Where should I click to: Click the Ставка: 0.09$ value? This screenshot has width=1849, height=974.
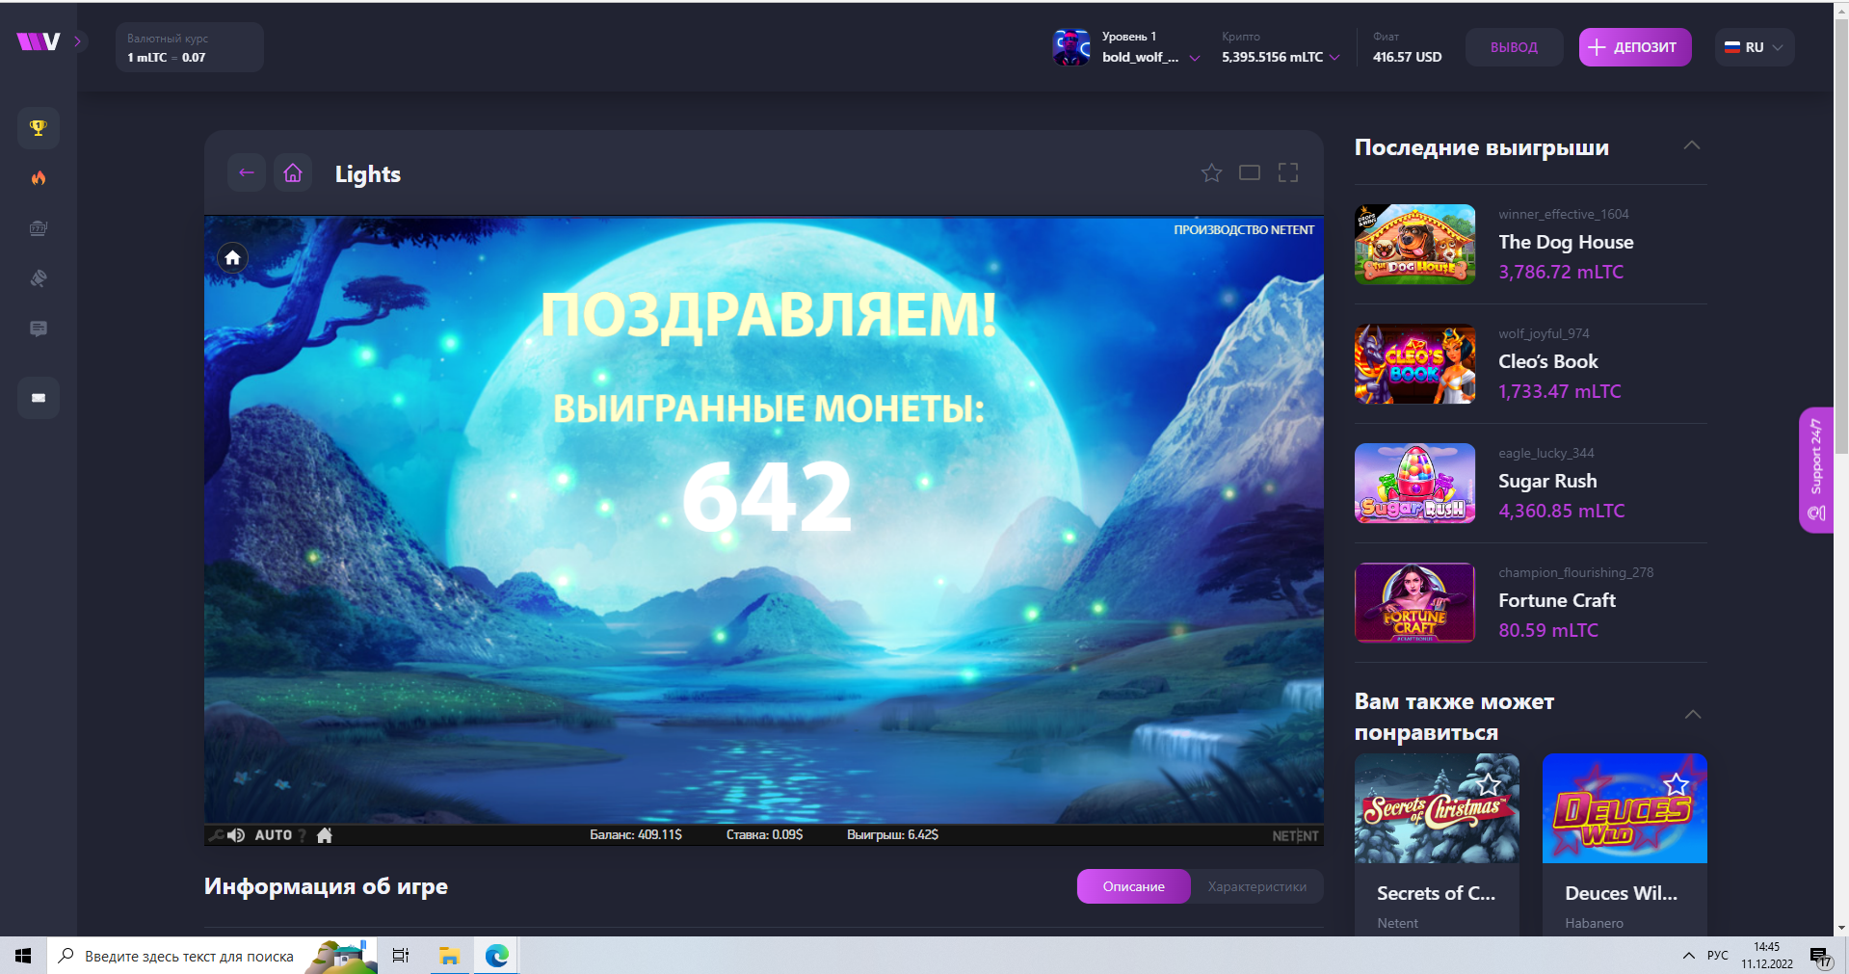[764, 834]
